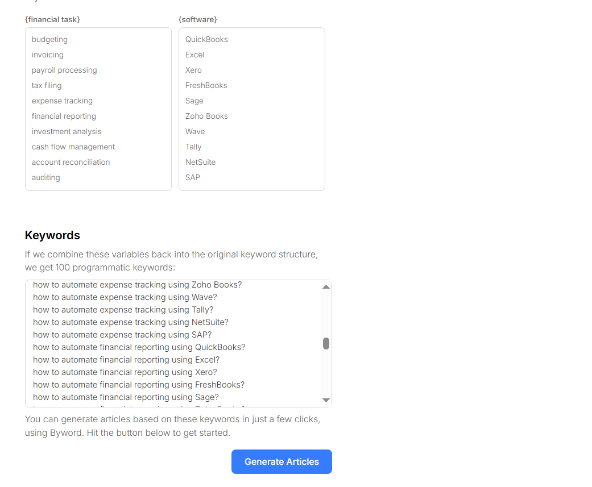Select "invoicing" in the financial task list

coord(47,55)
